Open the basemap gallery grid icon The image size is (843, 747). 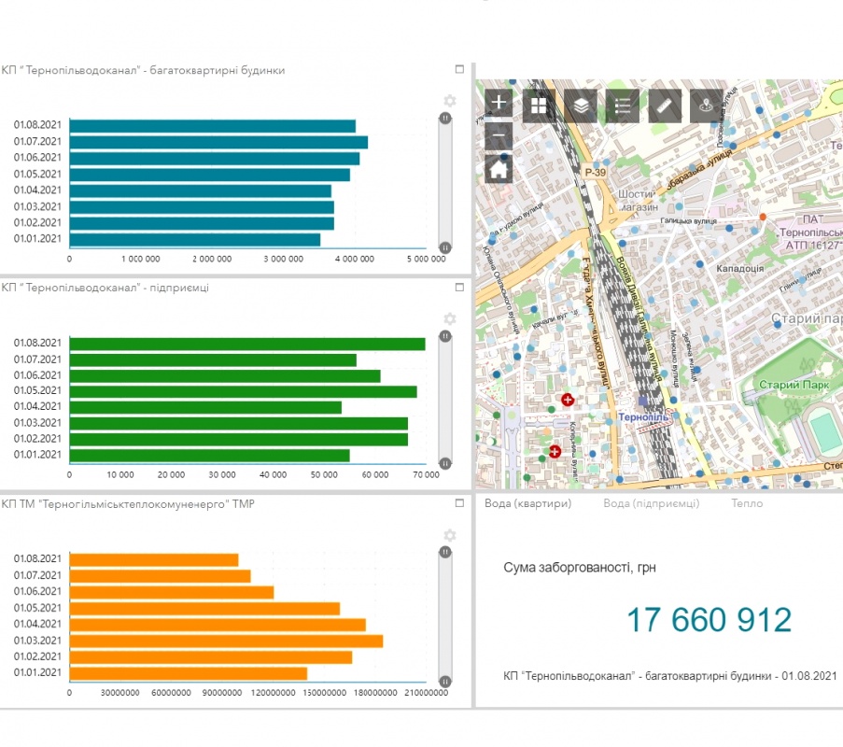click(540, 106)
